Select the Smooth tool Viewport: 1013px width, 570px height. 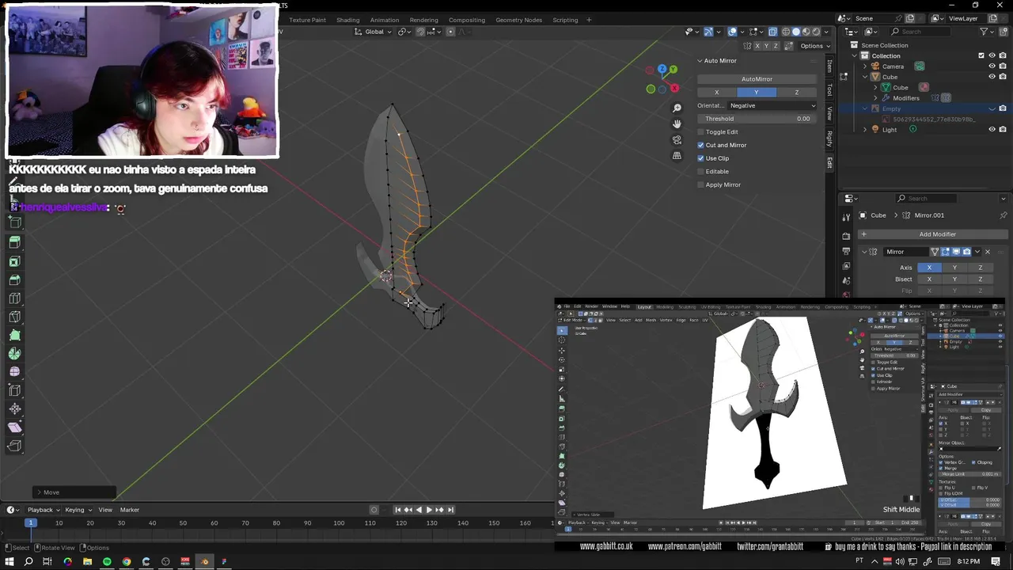coord(14,372)
